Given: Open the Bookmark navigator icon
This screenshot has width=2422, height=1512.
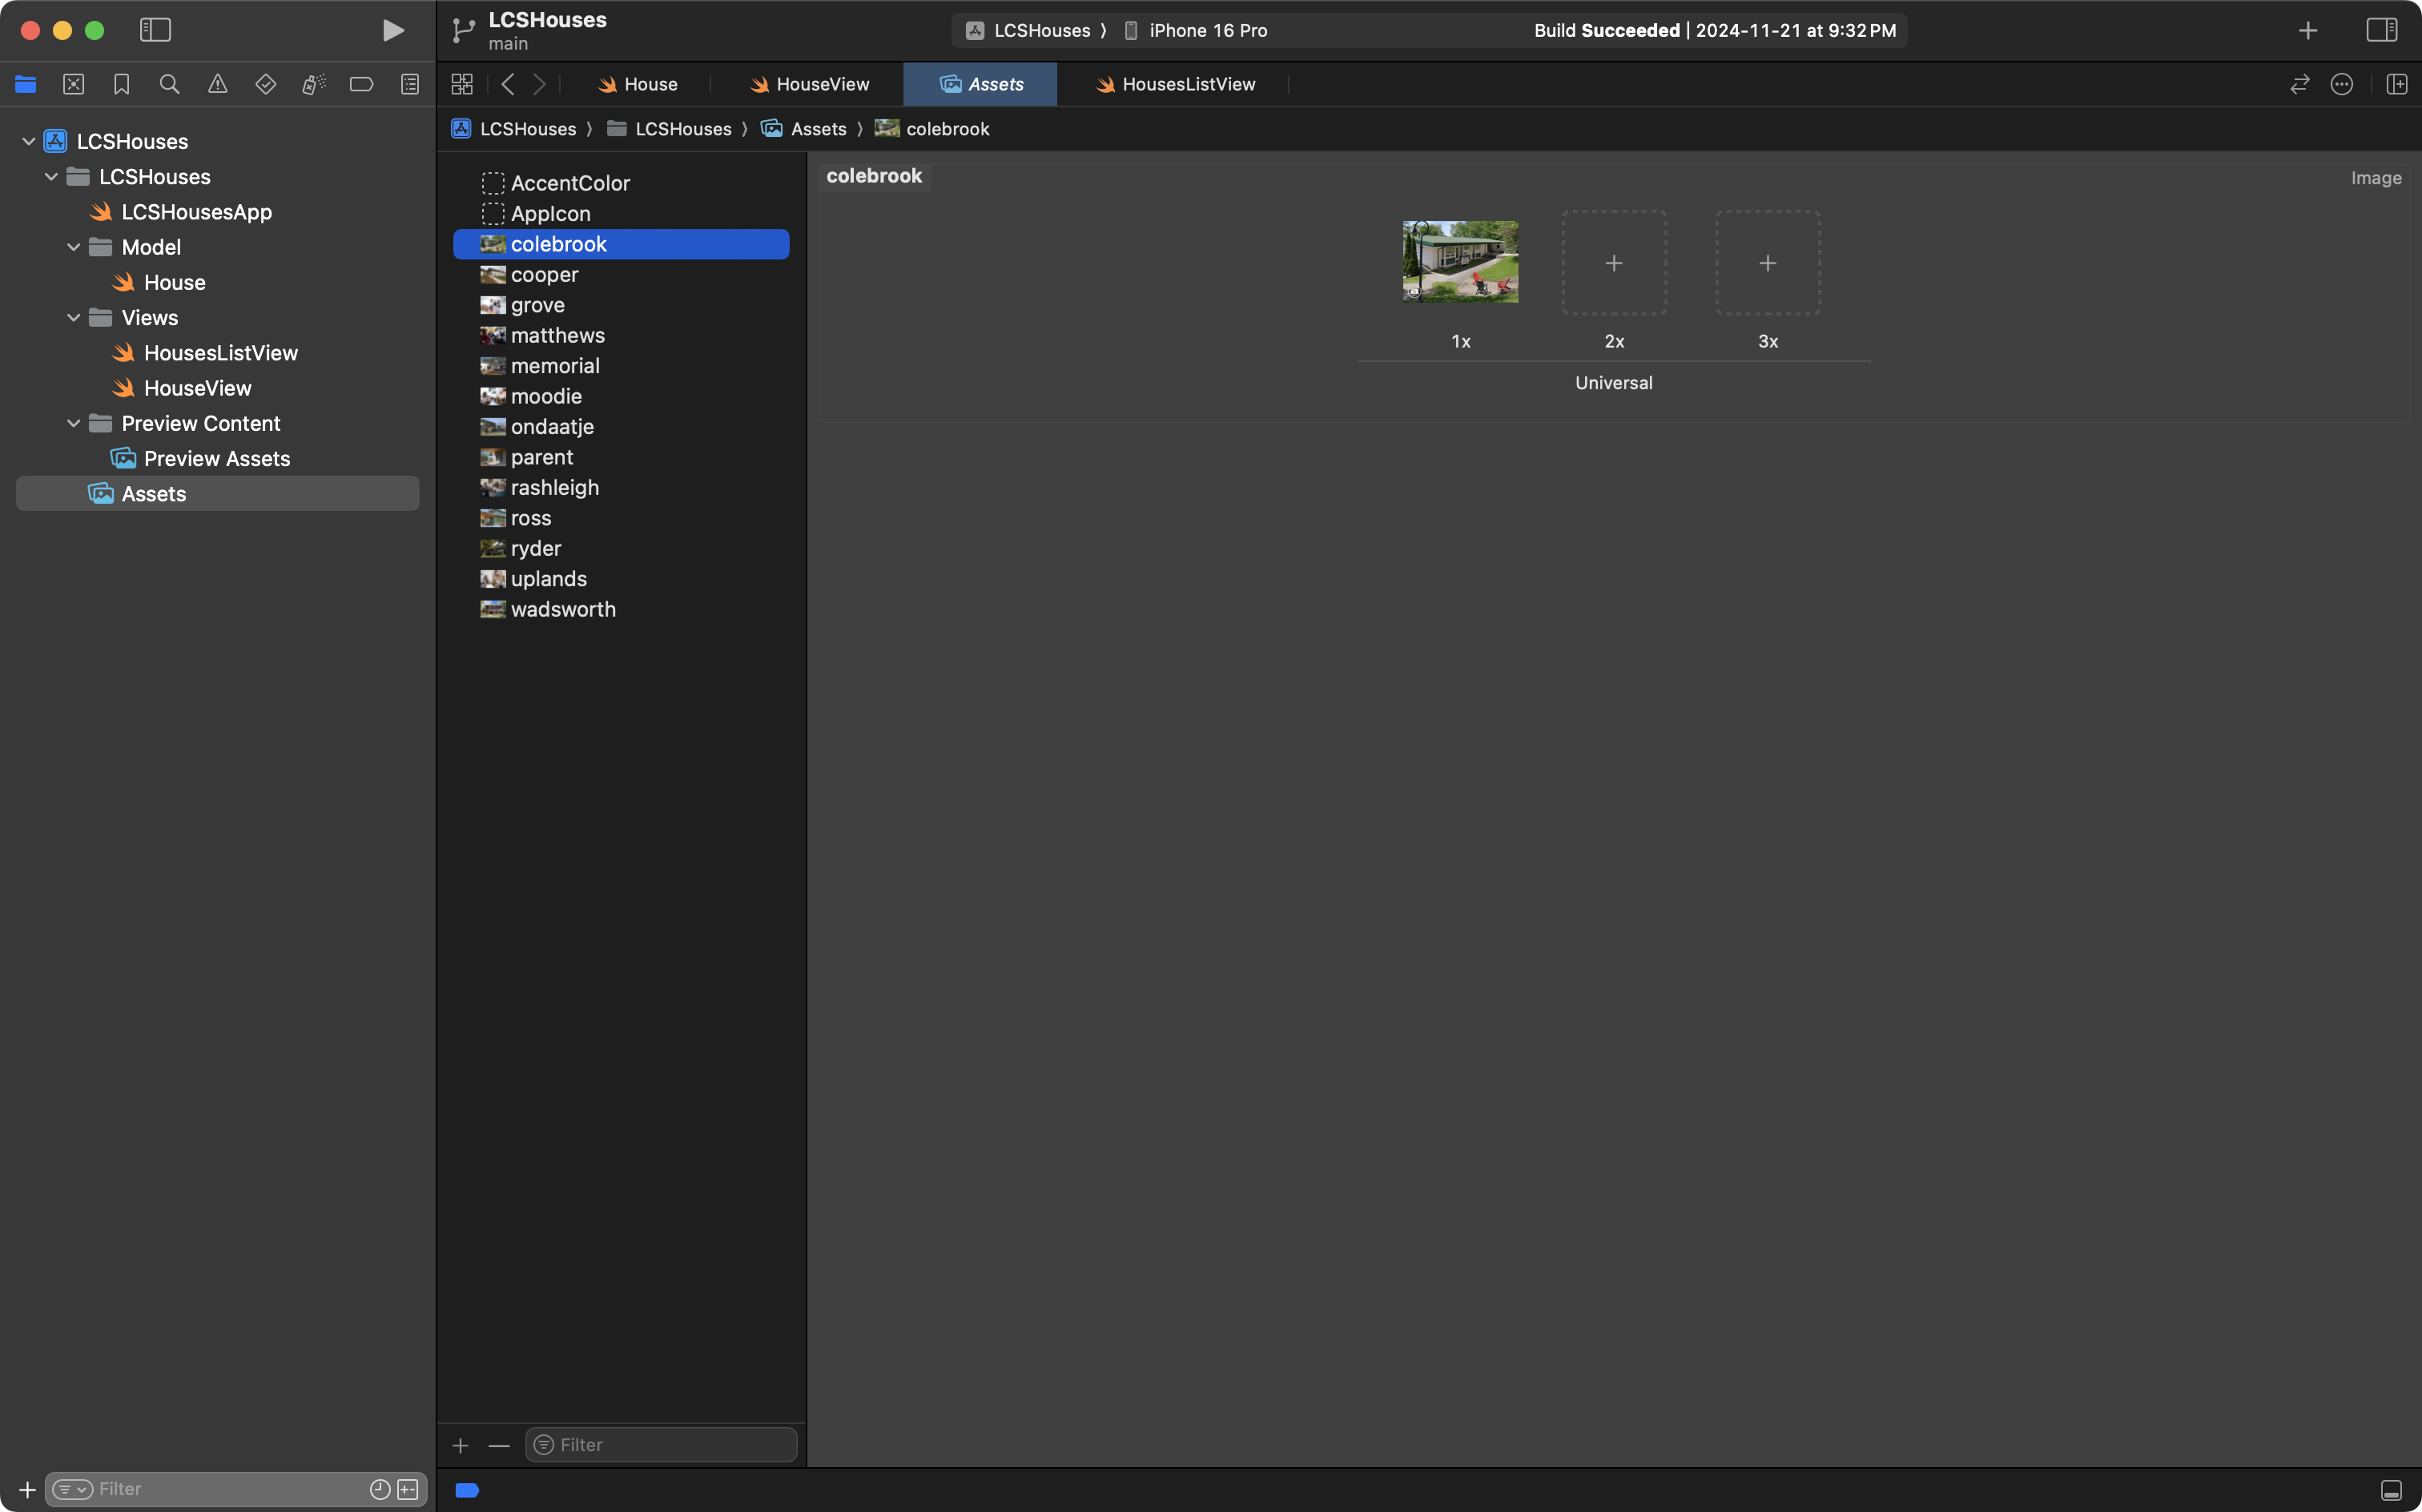Looking at the screenshot, I should click(x=121, y=85).
